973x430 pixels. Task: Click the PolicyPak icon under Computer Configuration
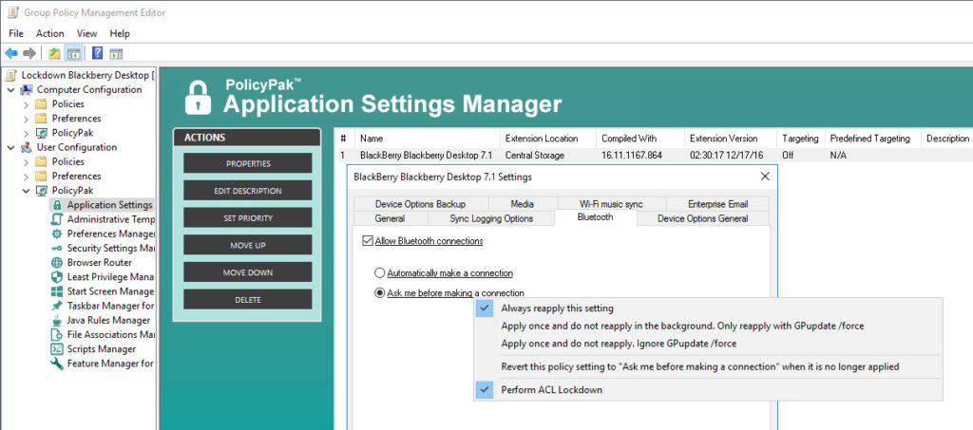point(41,133)
